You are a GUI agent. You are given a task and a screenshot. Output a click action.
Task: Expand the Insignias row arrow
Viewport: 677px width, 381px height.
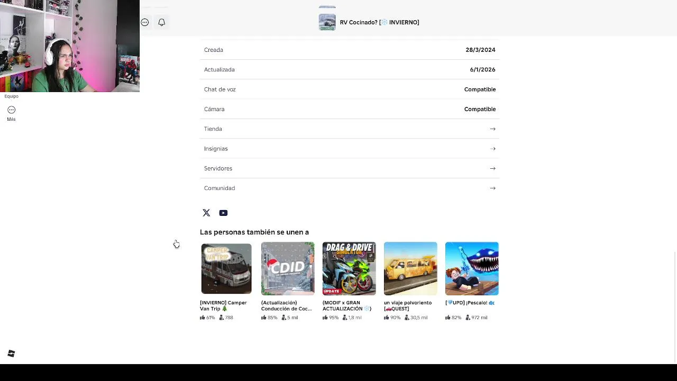click(x=492, y=149)
